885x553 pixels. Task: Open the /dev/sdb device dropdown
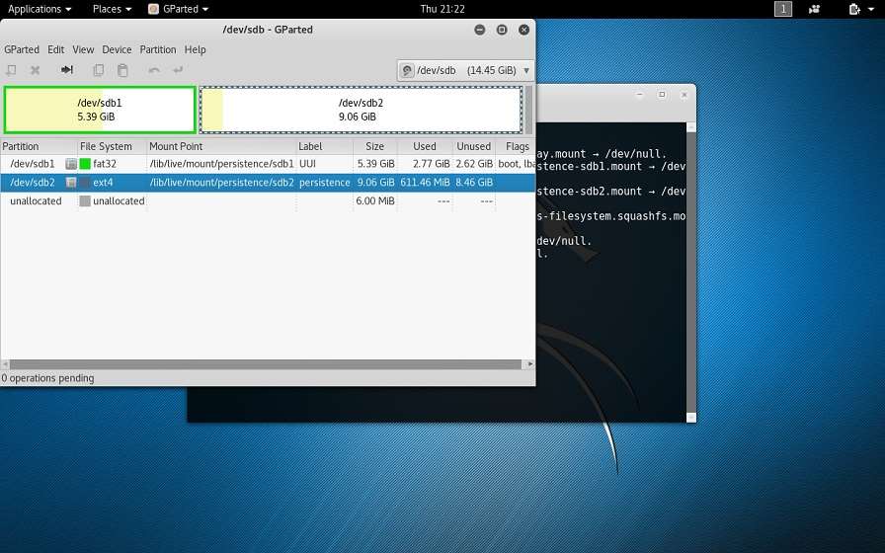pos(465,70)
